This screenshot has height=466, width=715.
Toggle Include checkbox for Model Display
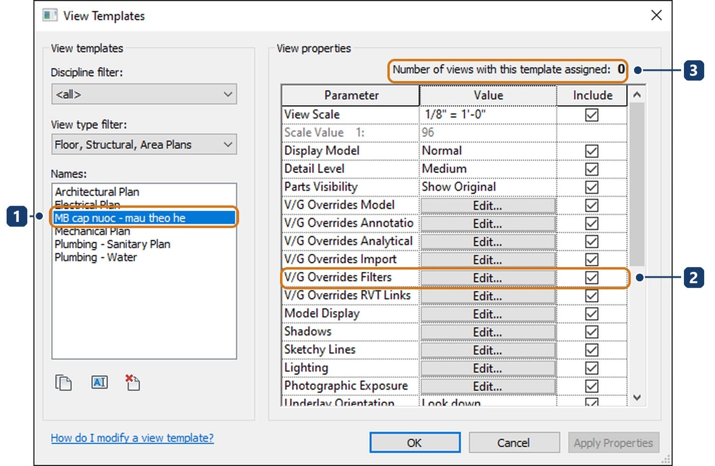592,314
